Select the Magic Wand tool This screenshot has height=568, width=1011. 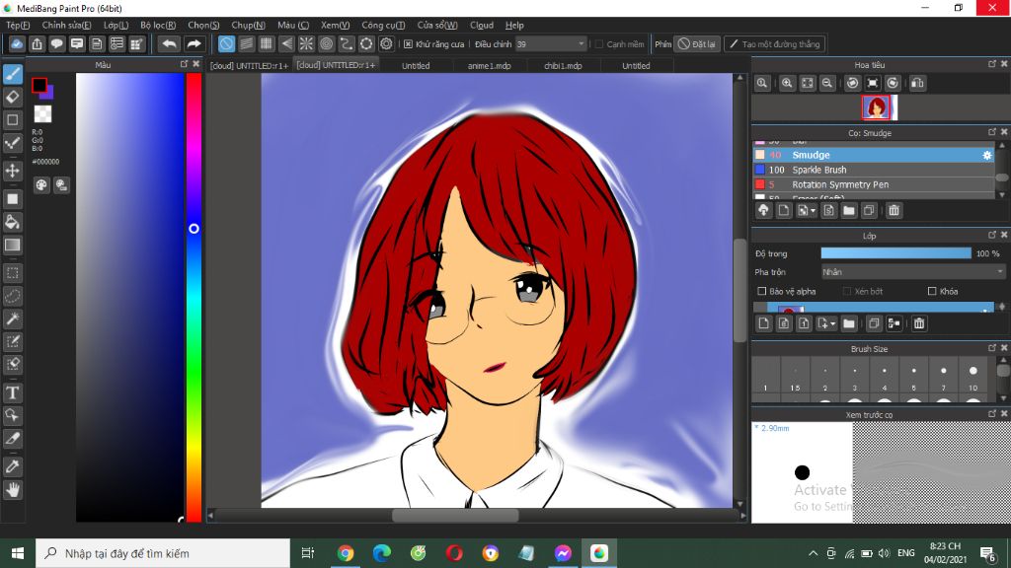point(13,319)
